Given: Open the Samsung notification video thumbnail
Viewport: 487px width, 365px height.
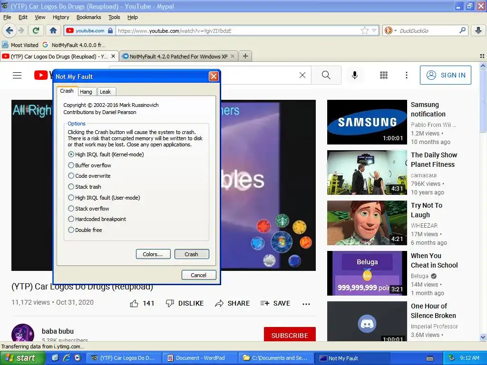Looking at the screenshot, I should [367, 122].
